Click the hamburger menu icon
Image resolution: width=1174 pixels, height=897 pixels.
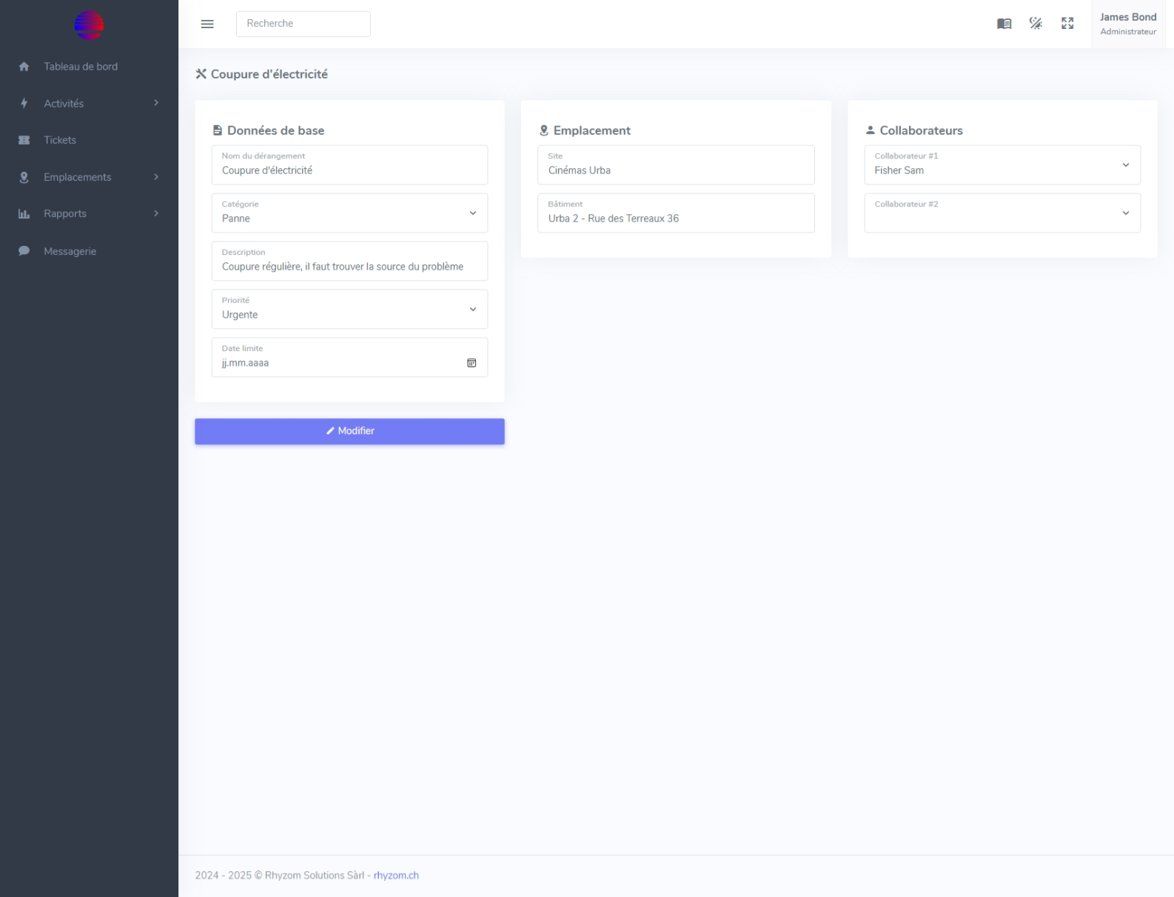pos(207,24)
